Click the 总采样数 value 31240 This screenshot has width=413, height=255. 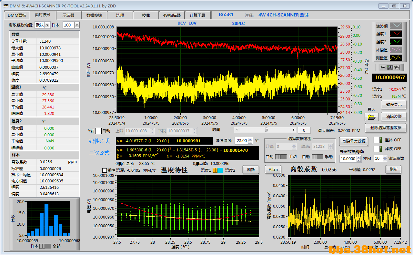(x=45, y=41)
